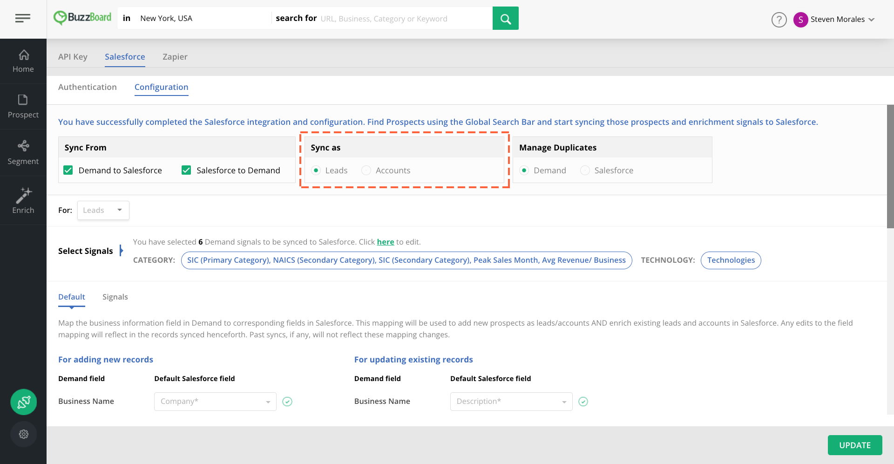Screen dimensions: 894x464
Task: Click the UPDATE button
Action: pos(855,445)
